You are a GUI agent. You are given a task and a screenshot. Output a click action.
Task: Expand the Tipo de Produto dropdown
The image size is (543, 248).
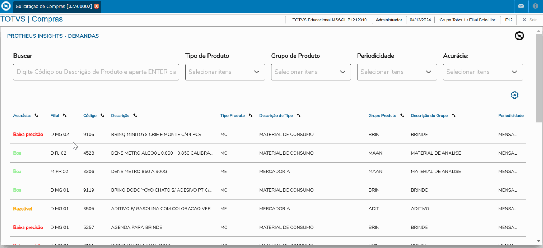point(225,72)
